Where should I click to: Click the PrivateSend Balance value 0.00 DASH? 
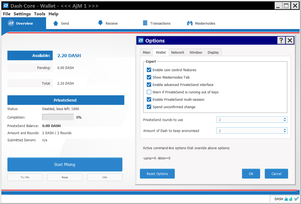pos(51,126)
